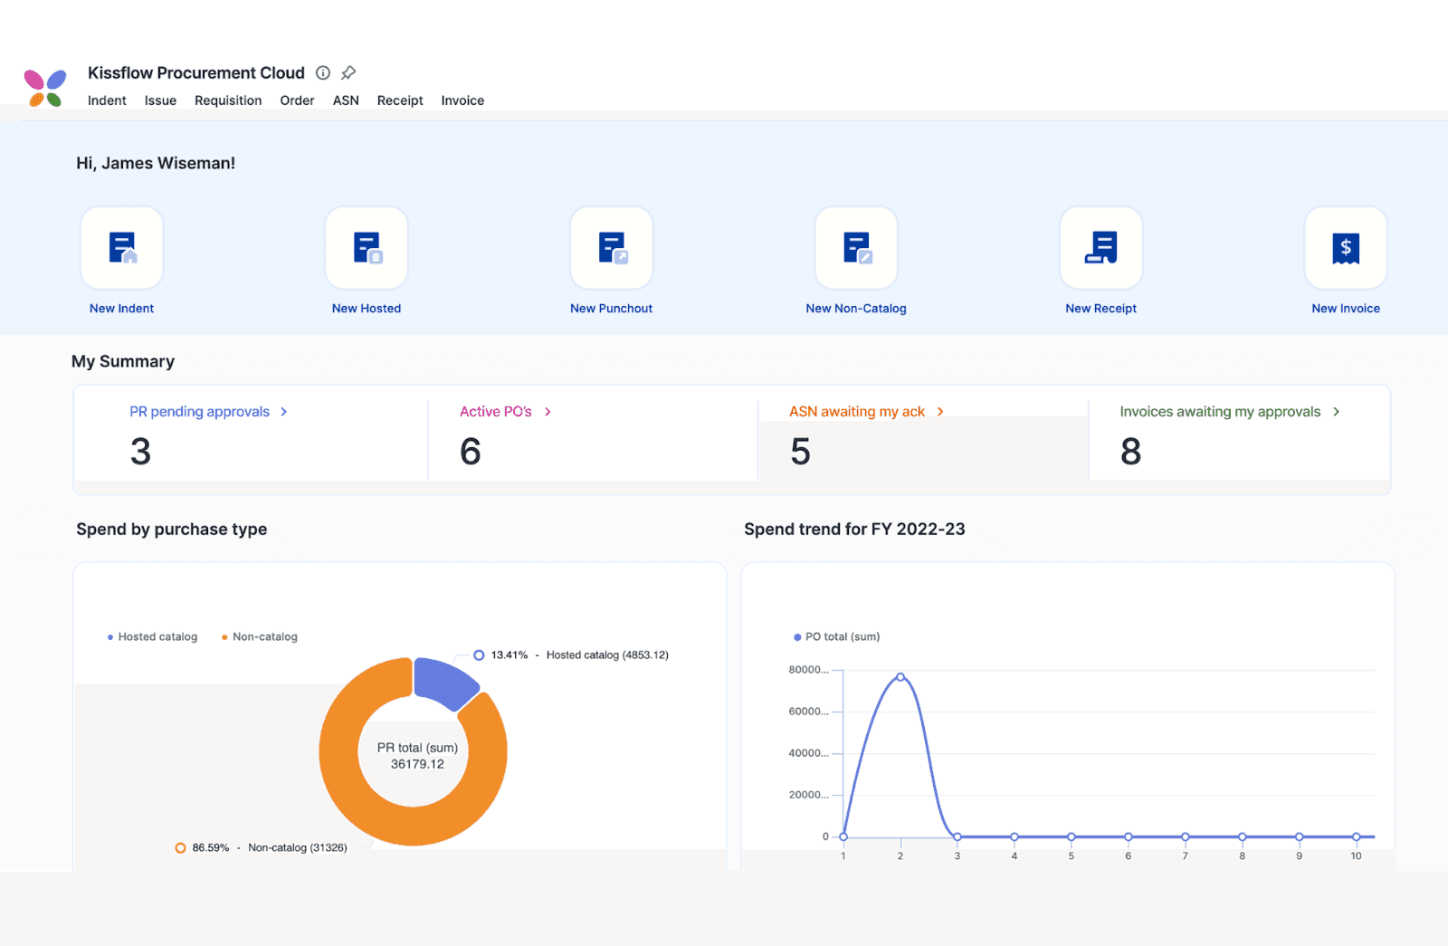
Task: Select the ASN menu item
Action: point(345,100)
